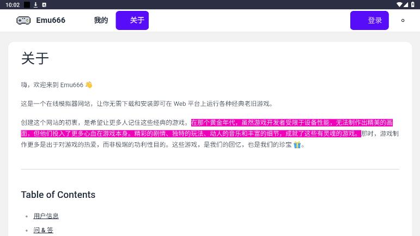Open the Emu666 home title
This screenshot has height=236, width=420.
[x=51, y=20]
